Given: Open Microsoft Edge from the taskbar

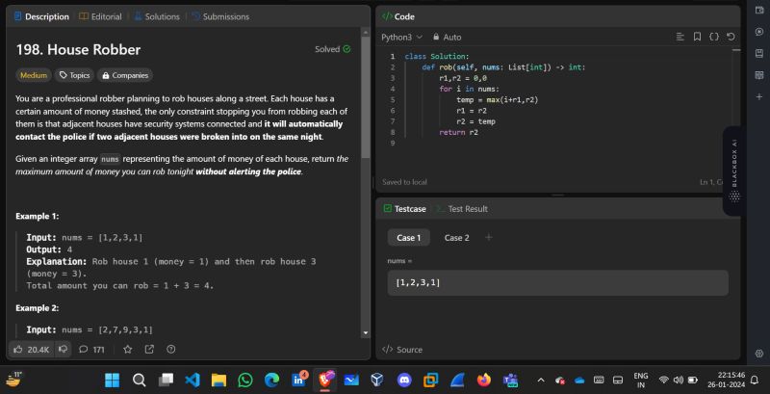Looking at the screenshot, I should (x=271, y=380).
